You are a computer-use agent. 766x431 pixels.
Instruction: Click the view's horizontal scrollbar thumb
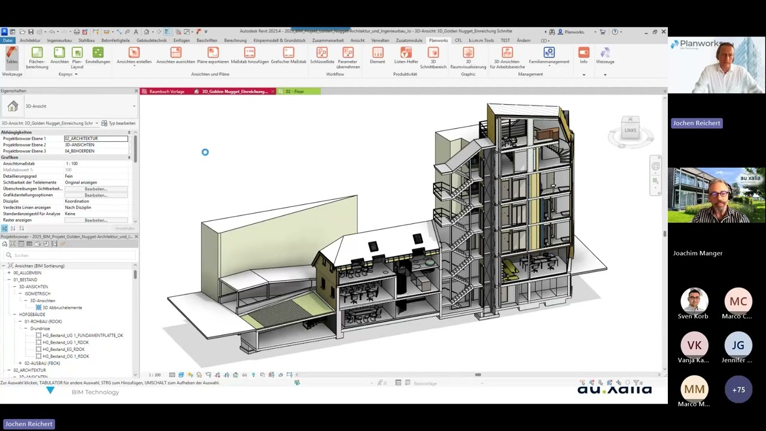coord(478,375)
